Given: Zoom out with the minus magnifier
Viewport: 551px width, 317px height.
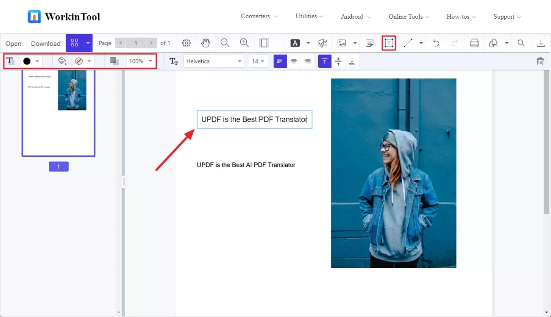Looking at the screenshot, I should 225,43.
